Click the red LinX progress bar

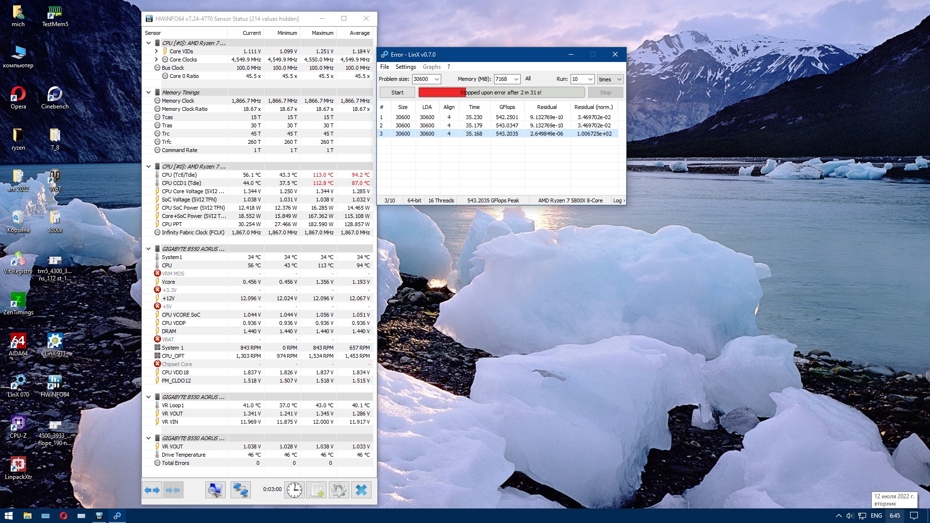[x=442, y=92]
